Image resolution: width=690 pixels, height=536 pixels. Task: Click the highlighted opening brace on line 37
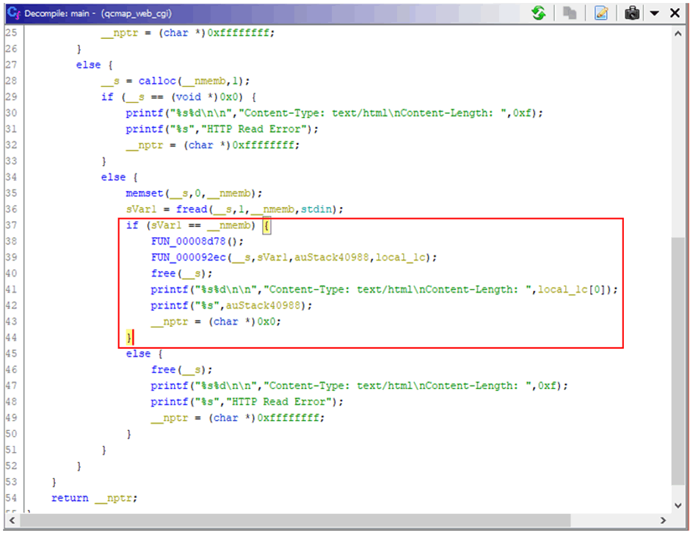(267, 225)
